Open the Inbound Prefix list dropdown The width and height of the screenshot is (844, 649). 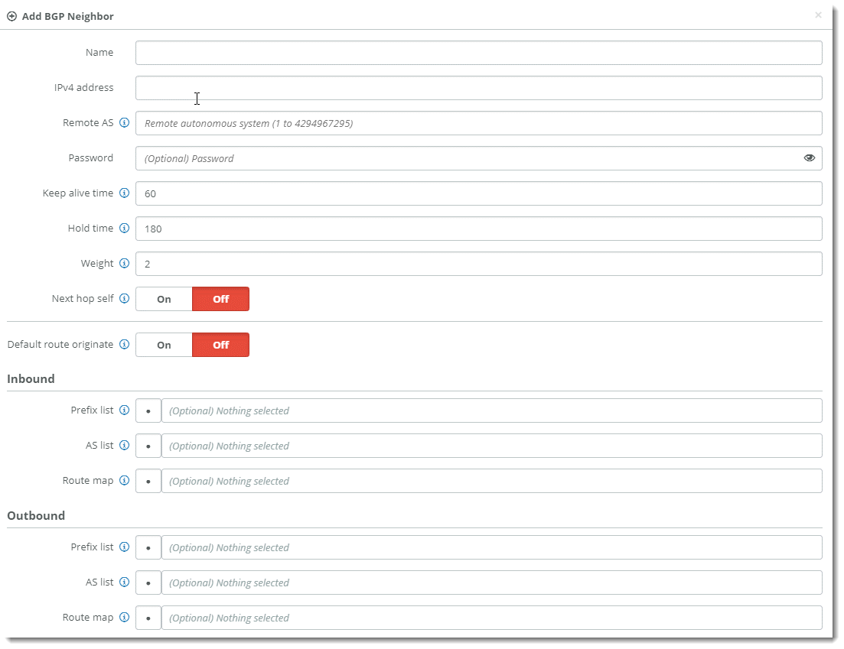coord(491,410)
